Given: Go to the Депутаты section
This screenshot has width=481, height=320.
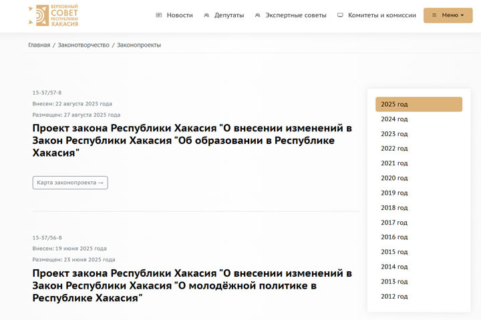Looking at the screenshot, I should point(229,15).
